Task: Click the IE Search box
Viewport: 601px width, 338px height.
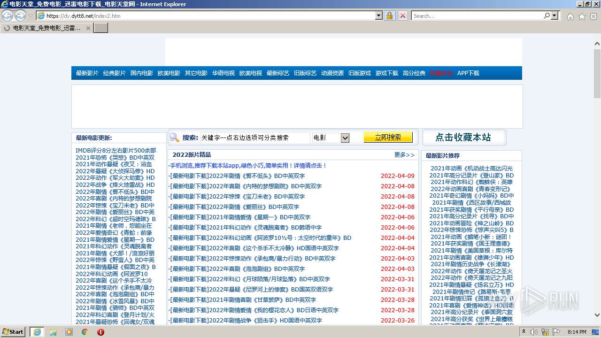Action: click(477, 15)
